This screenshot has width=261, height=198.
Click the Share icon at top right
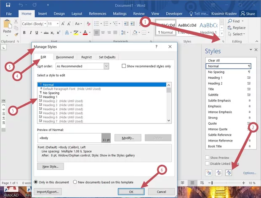248,14
